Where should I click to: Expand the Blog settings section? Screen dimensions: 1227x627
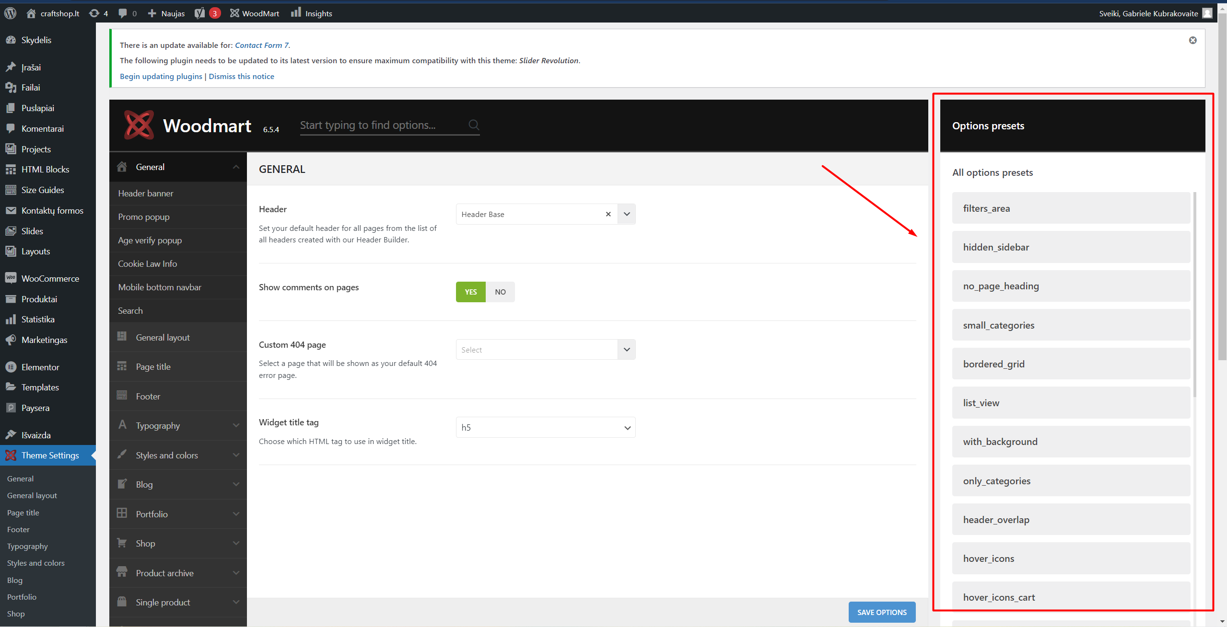(236, 484)
